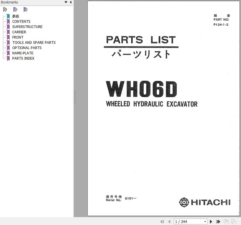This screenshot has height=225, width=241.
Task: Click the bookmark properties icon with arrow
Action: tap(25, 10)
